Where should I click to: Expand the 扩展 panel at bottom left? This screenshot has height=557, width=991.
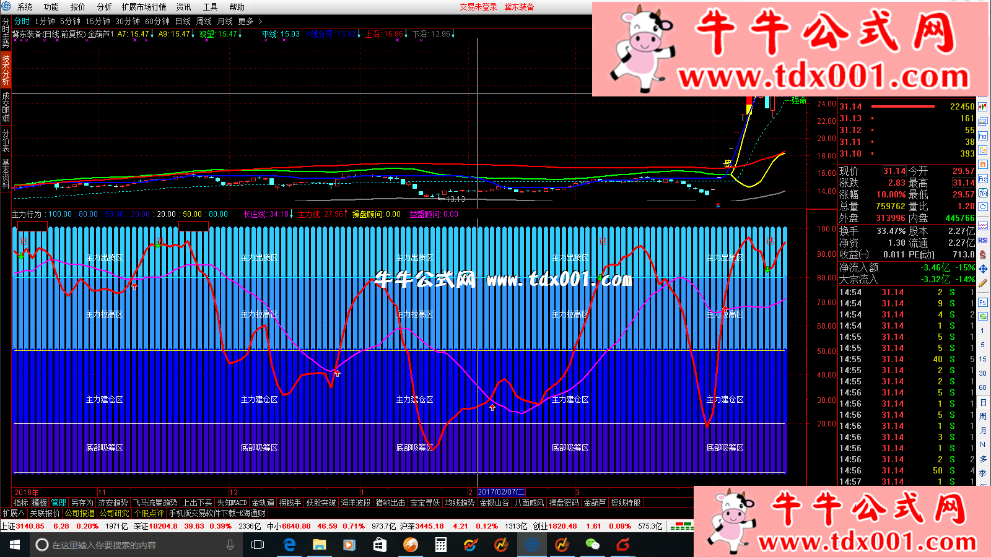pyautogui.click(x=14, y=513)
